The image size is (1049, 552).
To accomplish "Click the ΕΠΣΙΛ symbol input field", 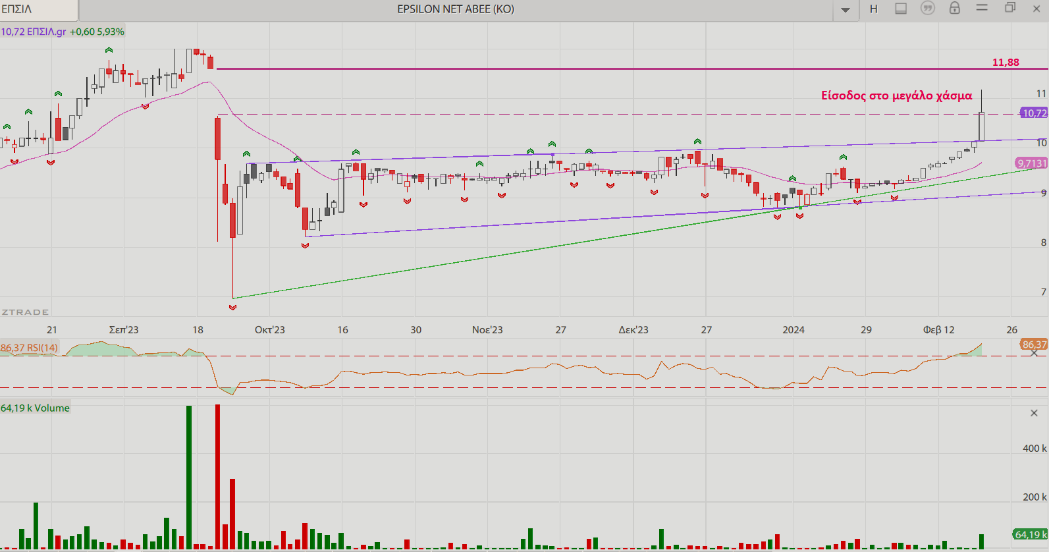I will tap(38, 9).
